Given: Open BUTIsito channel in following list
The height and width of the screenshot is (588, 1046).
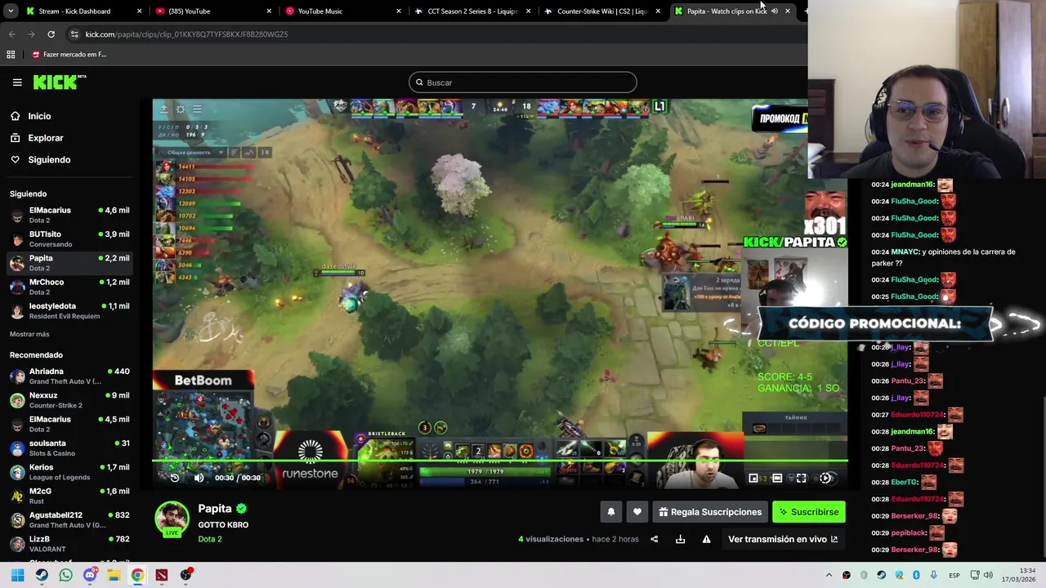Looking at the screenshot, I should (69, 238).
